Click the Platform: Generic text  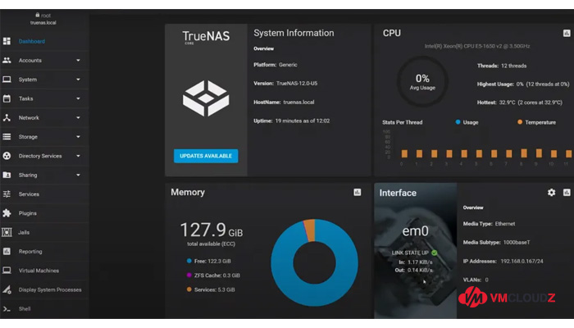tap(276, 65)
